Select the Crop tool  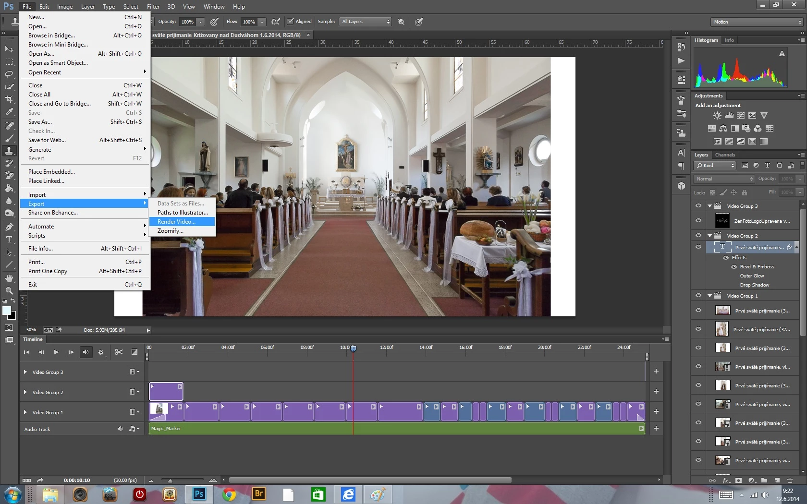[x=9, y=99]
